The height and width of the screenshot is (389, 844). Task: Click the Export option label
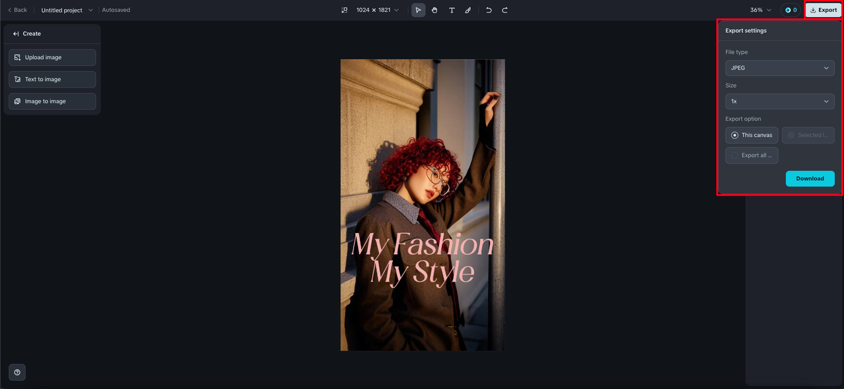coord(743,119)
